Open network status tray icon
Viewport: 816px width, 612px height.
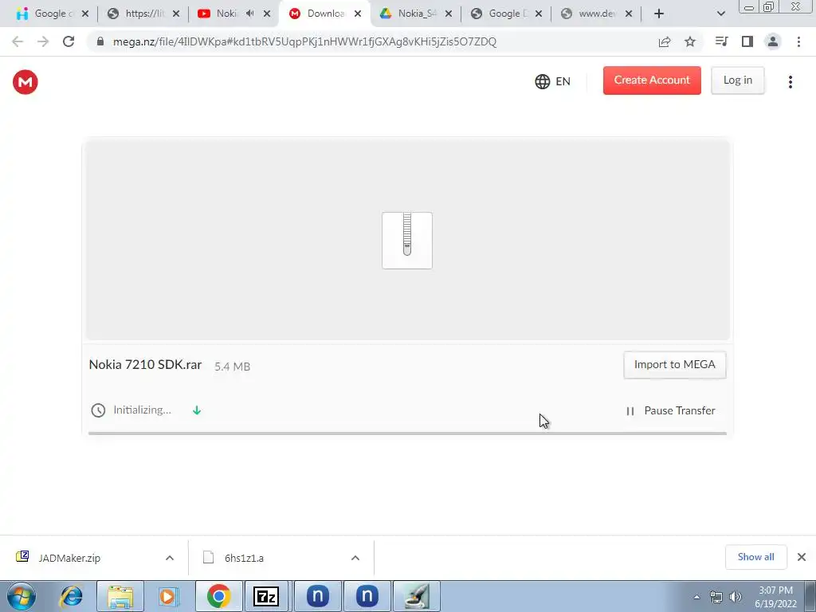click(716, 597)
